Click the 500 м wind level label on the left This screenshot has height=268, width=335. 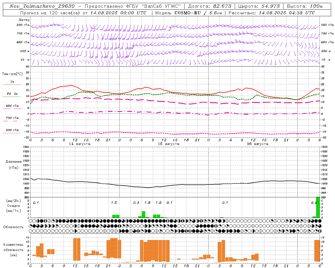25,51
